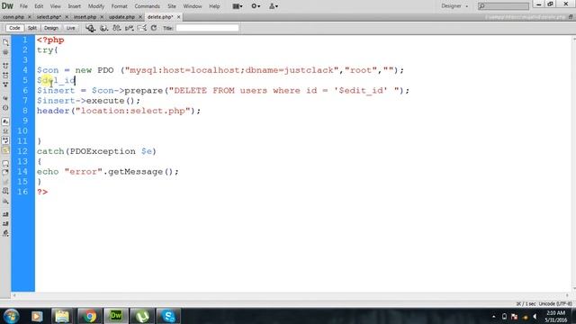Screen dimensions: 576x324
Task: Expand the Extend Dreamweaver gear dropdown
Action: click(x=256, y=6)
